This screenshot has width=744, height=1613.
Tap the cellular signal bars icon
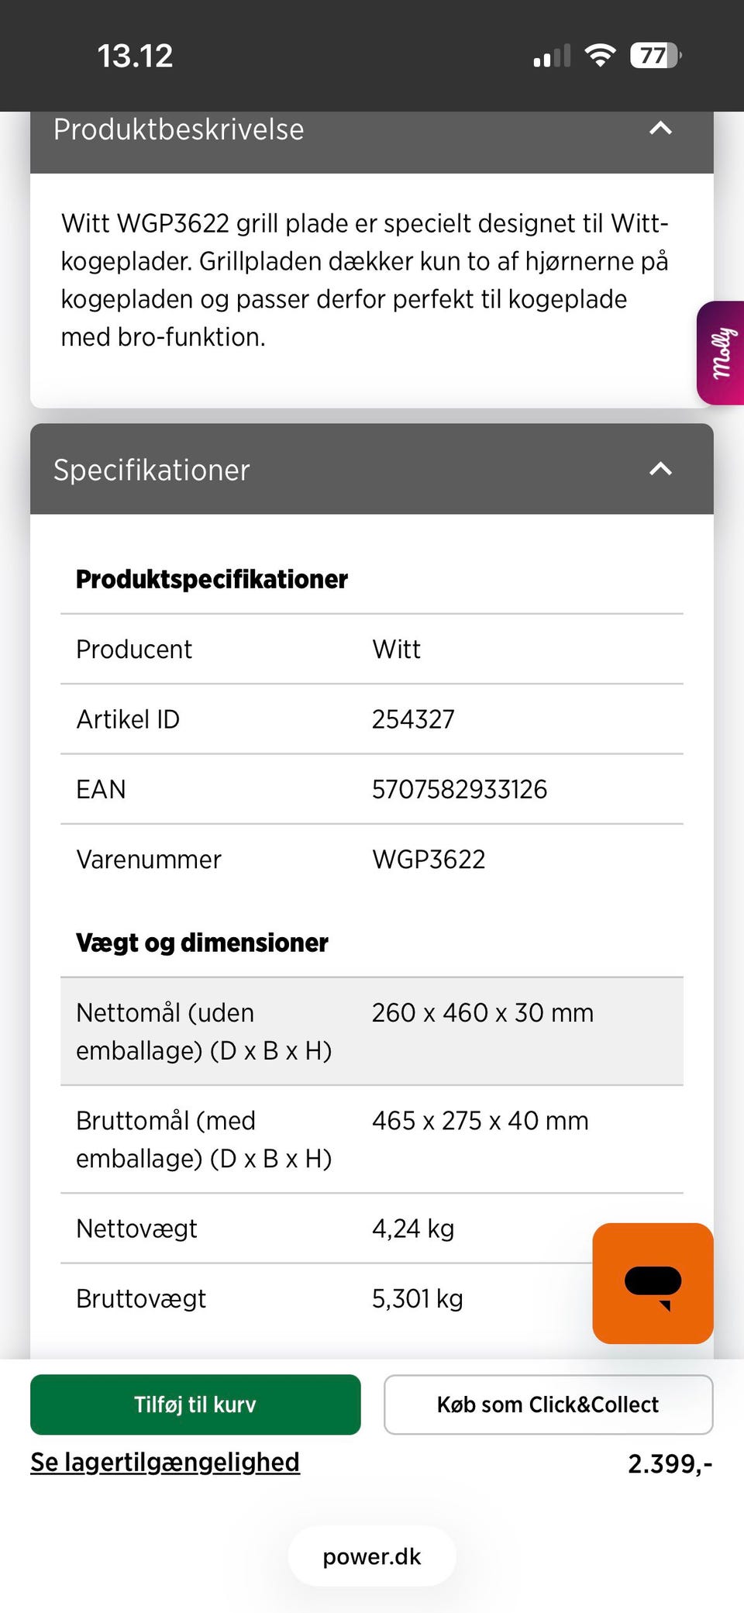click(552, 56)
